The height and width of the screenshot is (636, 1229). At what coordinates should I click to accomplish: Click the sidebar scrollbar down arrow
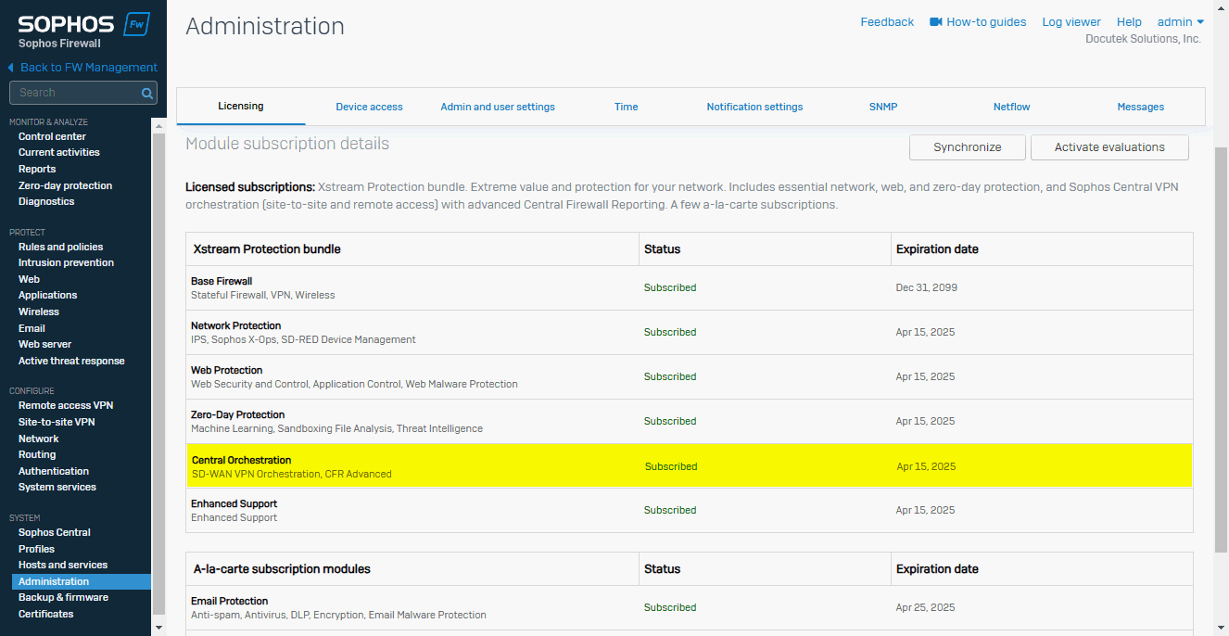(x=158, y=628)
